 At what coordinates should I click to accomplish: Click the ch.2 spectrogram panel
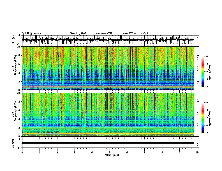click(108, 115)
